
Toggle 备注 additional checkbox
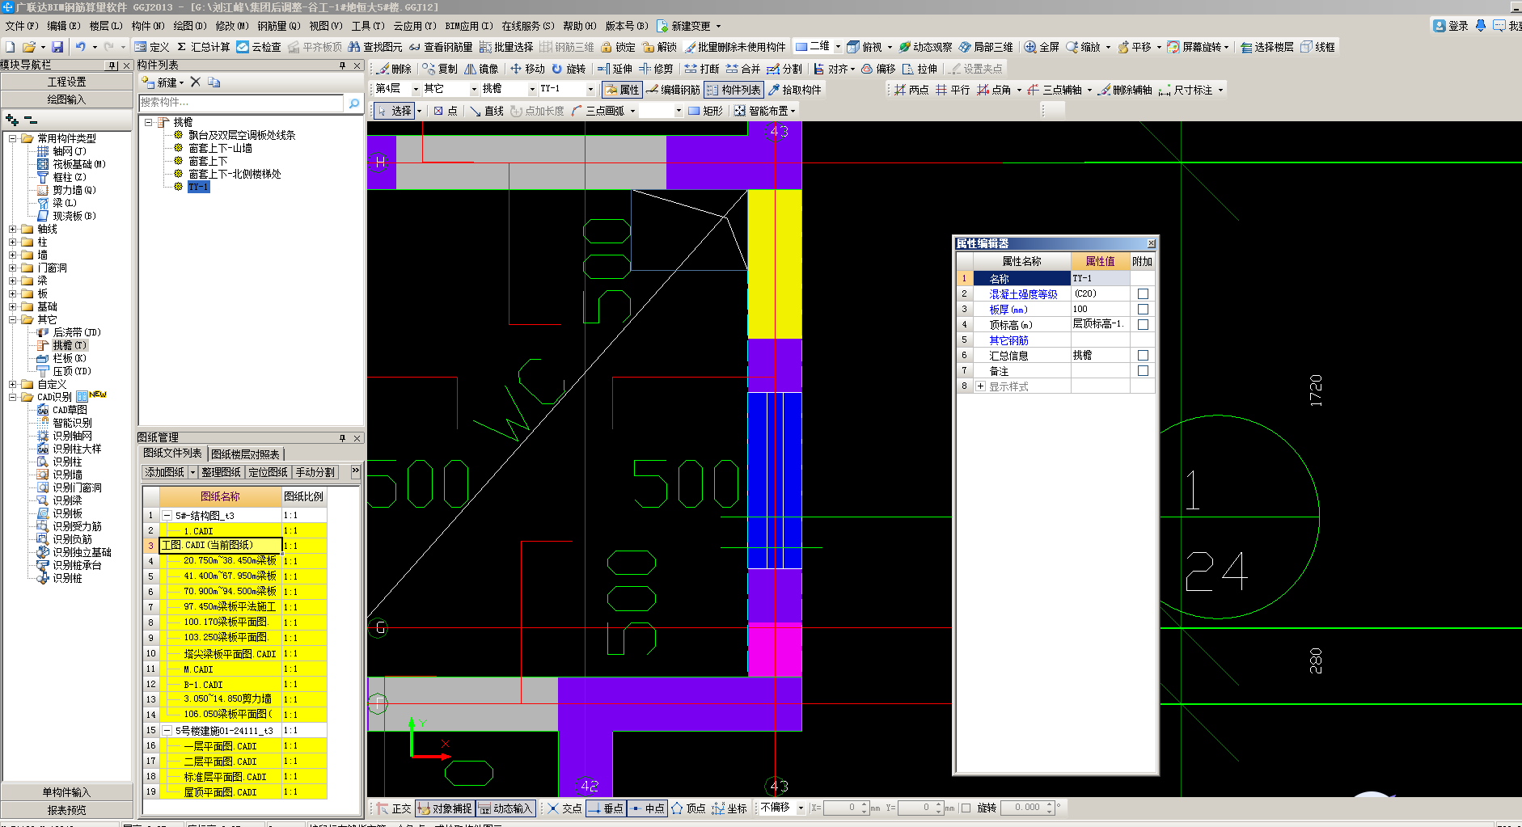(1143, 371)
